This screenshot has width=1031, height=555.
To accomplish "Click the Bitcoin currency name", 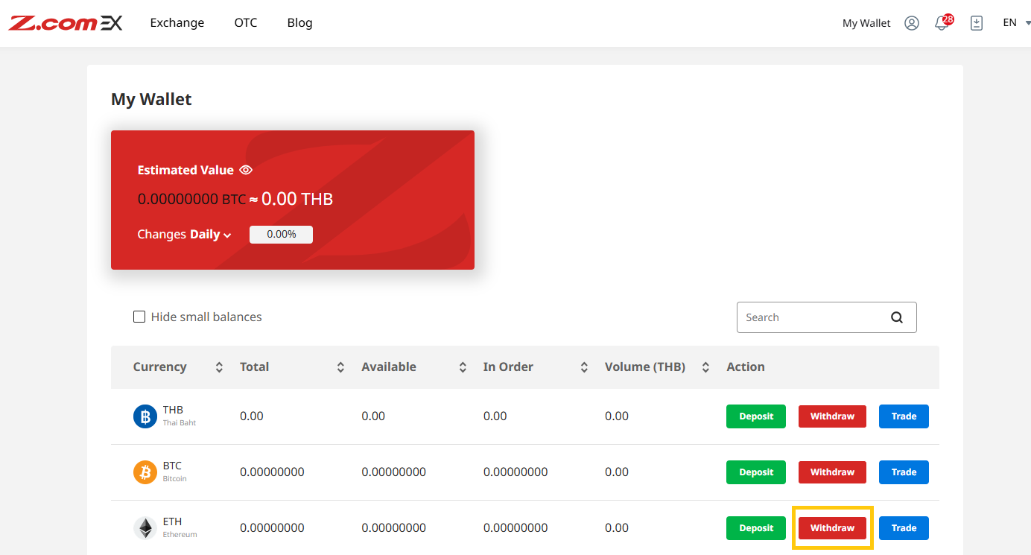I will (x=175, y=479).
